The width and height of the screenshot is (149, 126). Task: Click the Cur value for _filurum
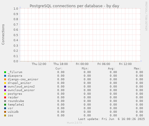pyautogui.click(x=61, y=72)
